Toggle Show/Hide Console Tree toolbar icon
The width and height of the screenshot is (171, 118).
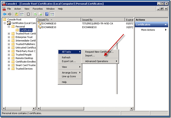click(x=22, y=14)
